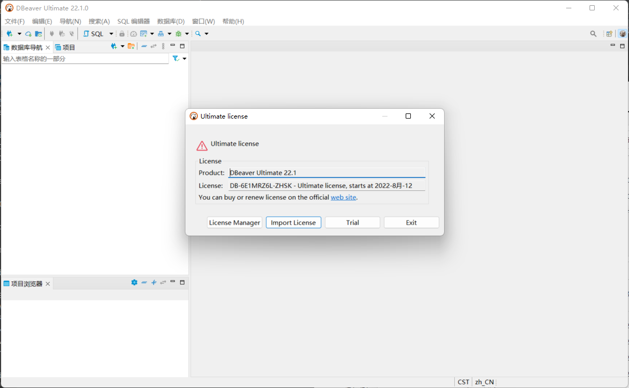Open the 搜索(A) menu
This screenshot has width=629, height=388.
point(99,21)
